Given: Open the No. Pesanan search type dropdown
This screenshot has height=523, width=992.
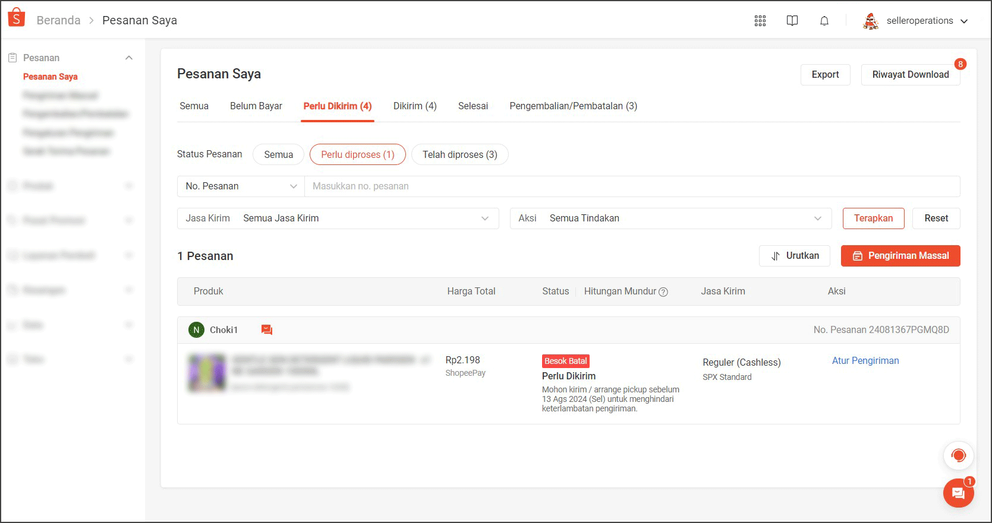Looking at the screenshot, I should click(x=241, y=186).
